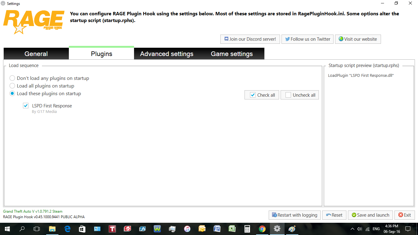Open taskbar search magnifier

[x=22, y=229]
